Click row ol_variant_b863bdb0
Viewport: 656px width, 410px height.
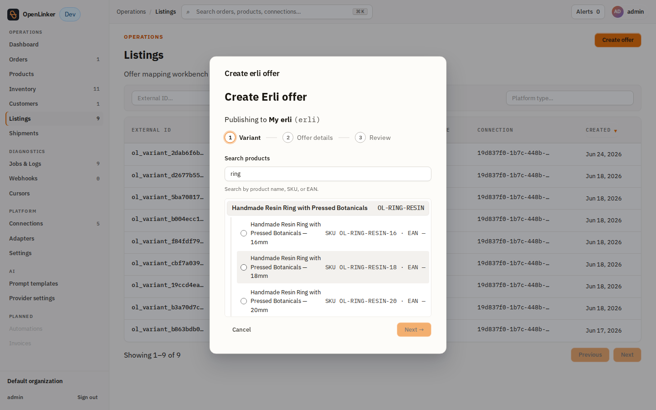coord(383,330)
